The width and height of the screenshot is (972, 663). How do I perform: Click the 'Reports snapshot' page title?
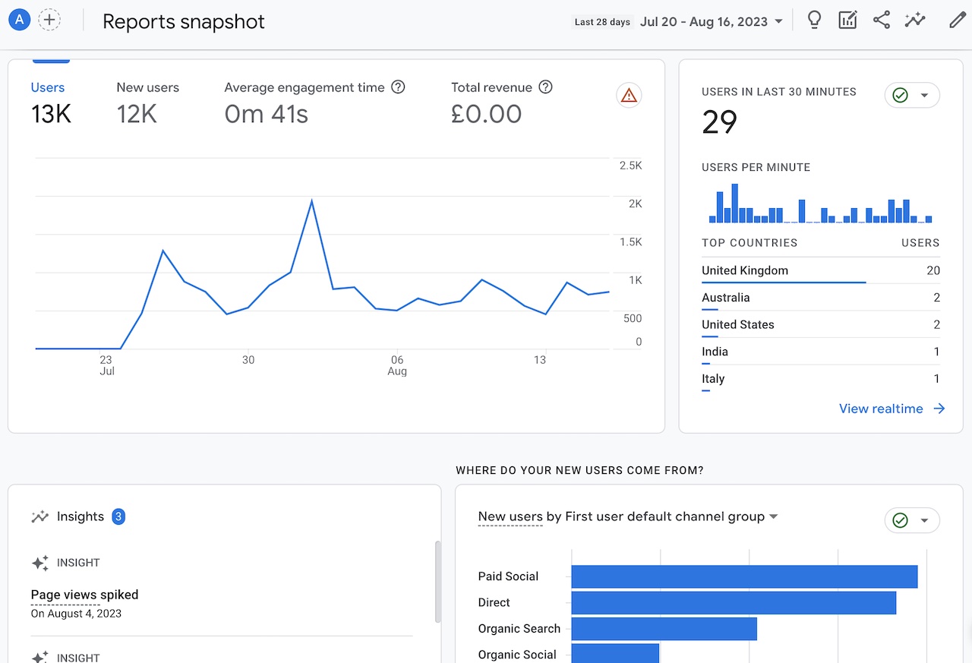tap(184, 21)
